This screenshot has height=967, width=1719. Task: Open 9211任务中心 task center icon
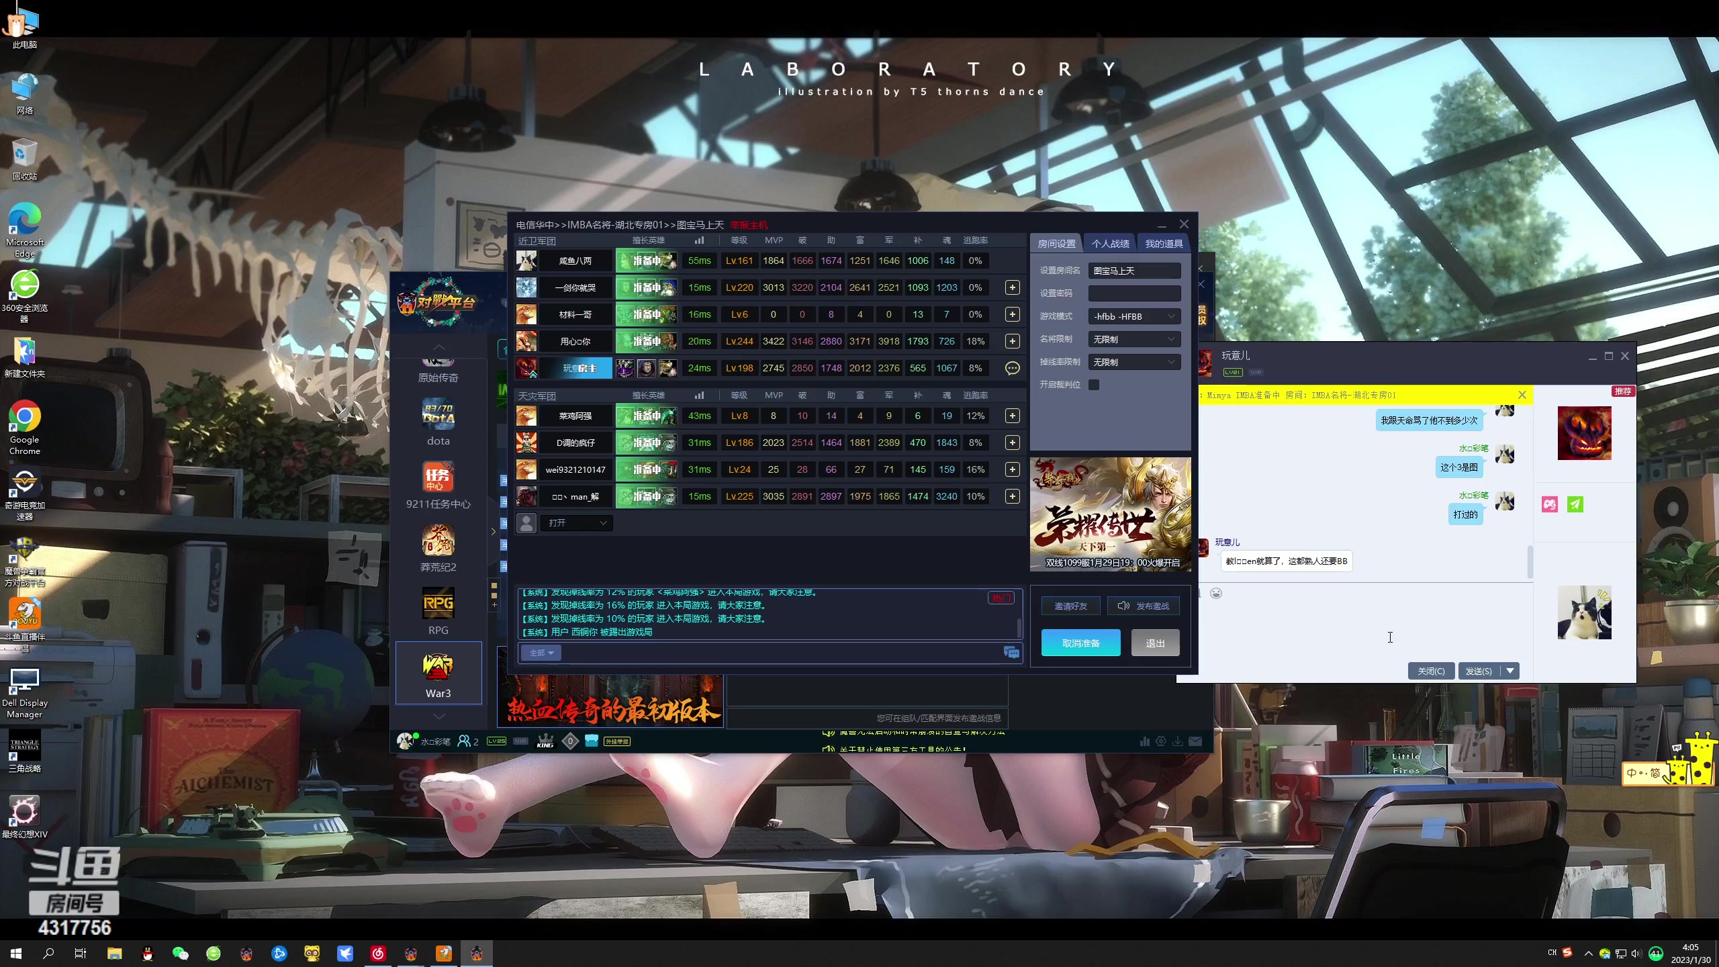pyautogui.click(x=438, y=484)
